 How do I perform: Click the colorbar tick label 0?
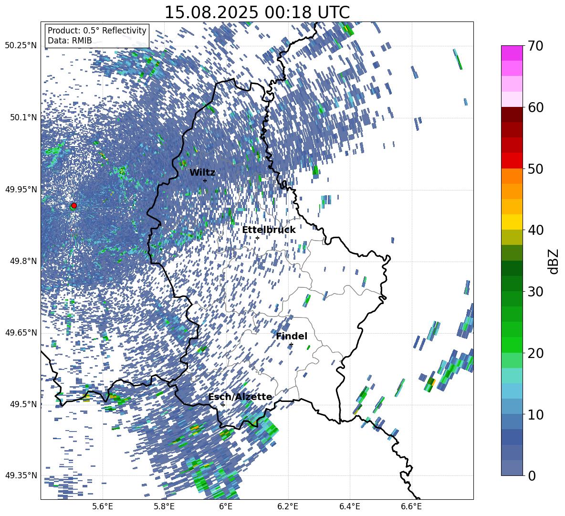point(532,475)
